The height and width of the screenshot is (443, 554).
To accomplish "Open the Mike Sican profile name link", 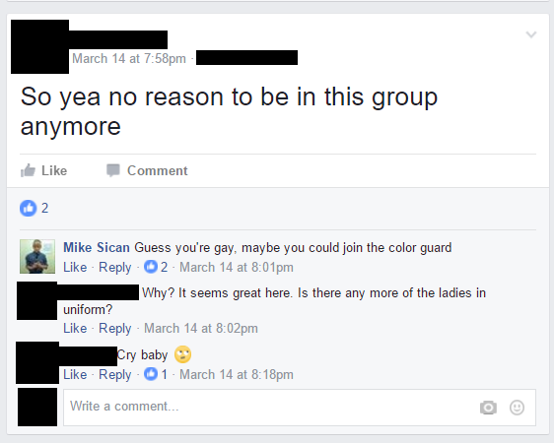I will (x=97, y=248).
